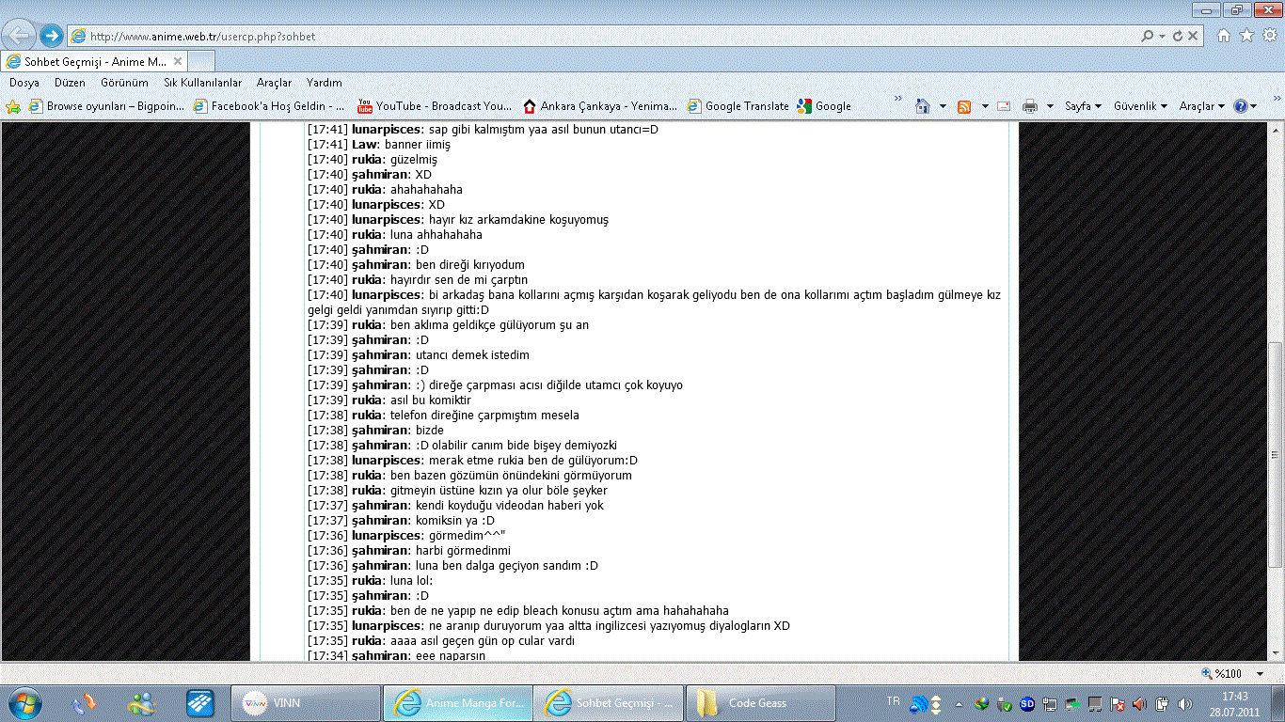Switch to Sohbet Geçmişi taskbar button
The width and height of the screenshot is (1285, 722).
[x=610, y=702]
